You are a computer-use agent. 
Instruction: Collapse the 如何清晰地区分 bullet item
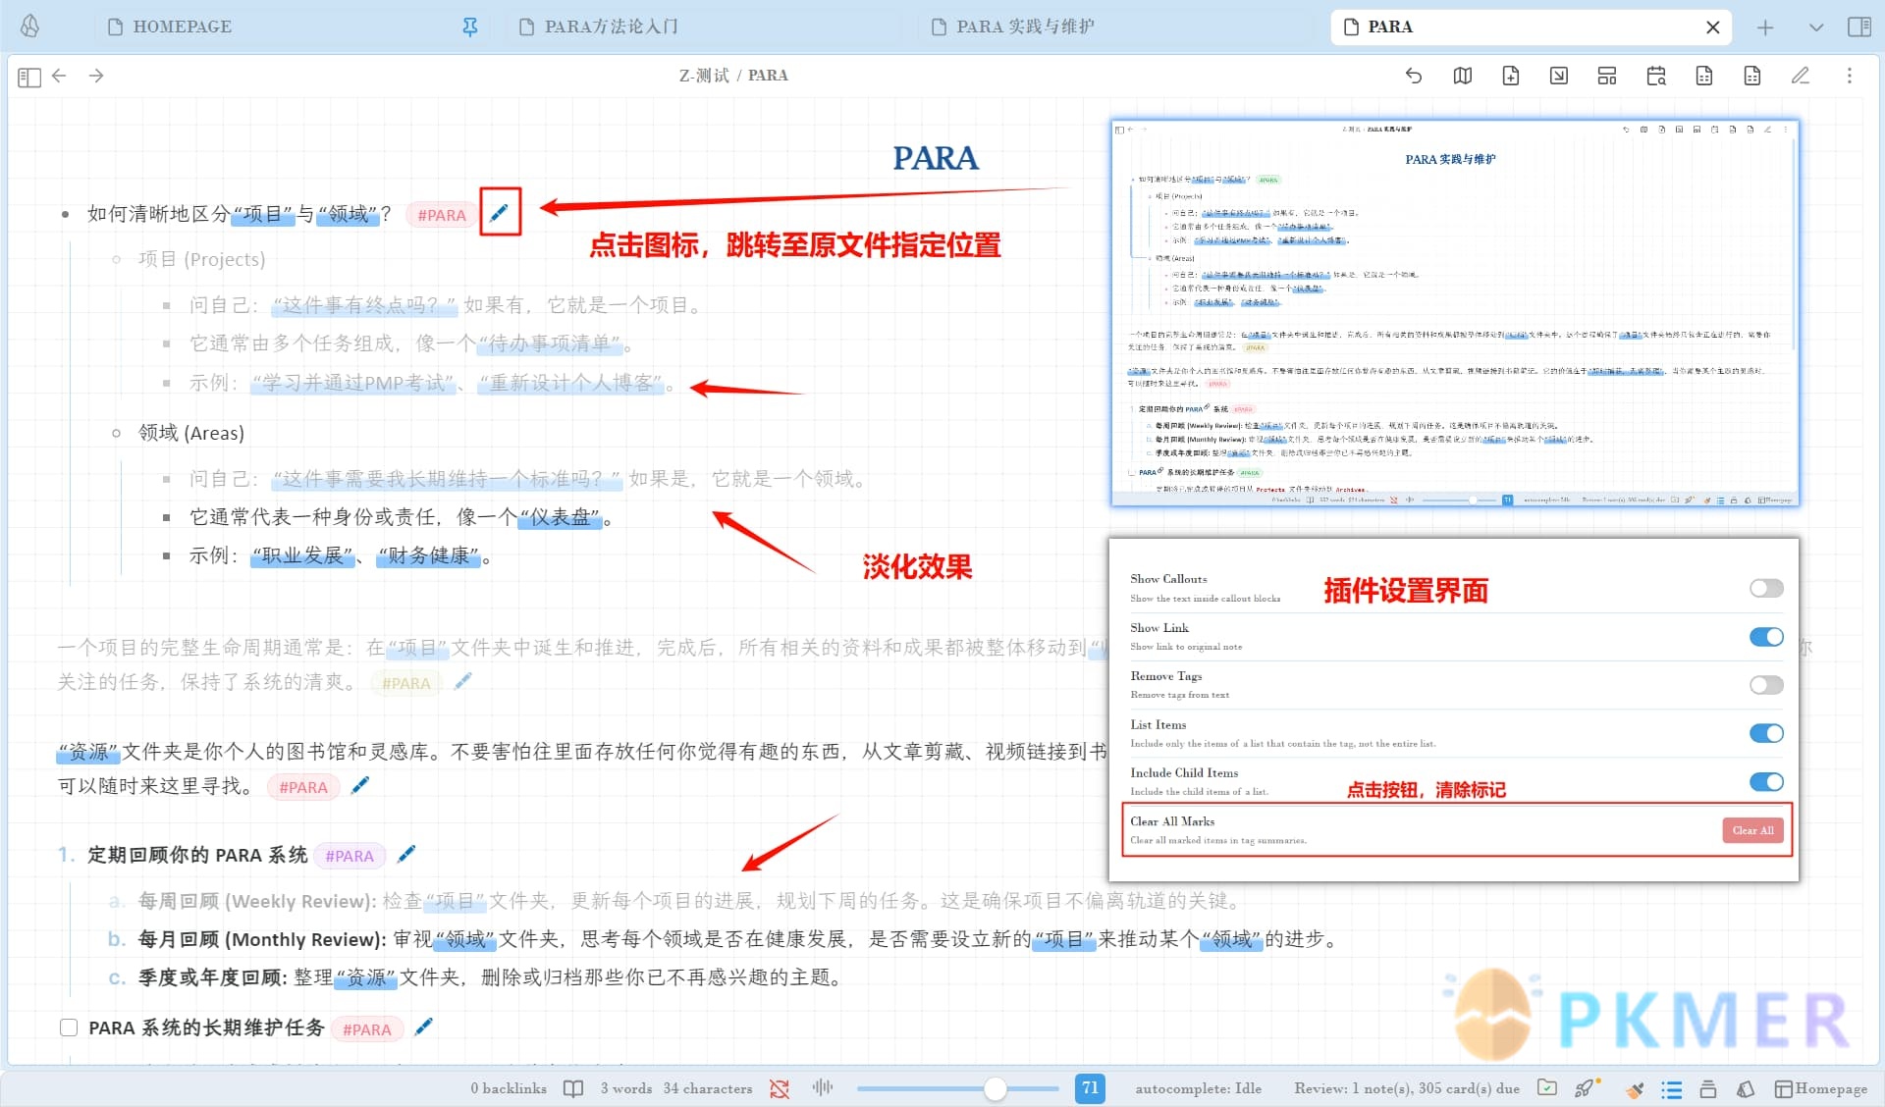65,214
